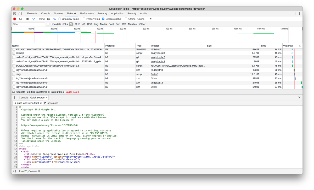Switch drawer to Console tab

pos(23,98)
